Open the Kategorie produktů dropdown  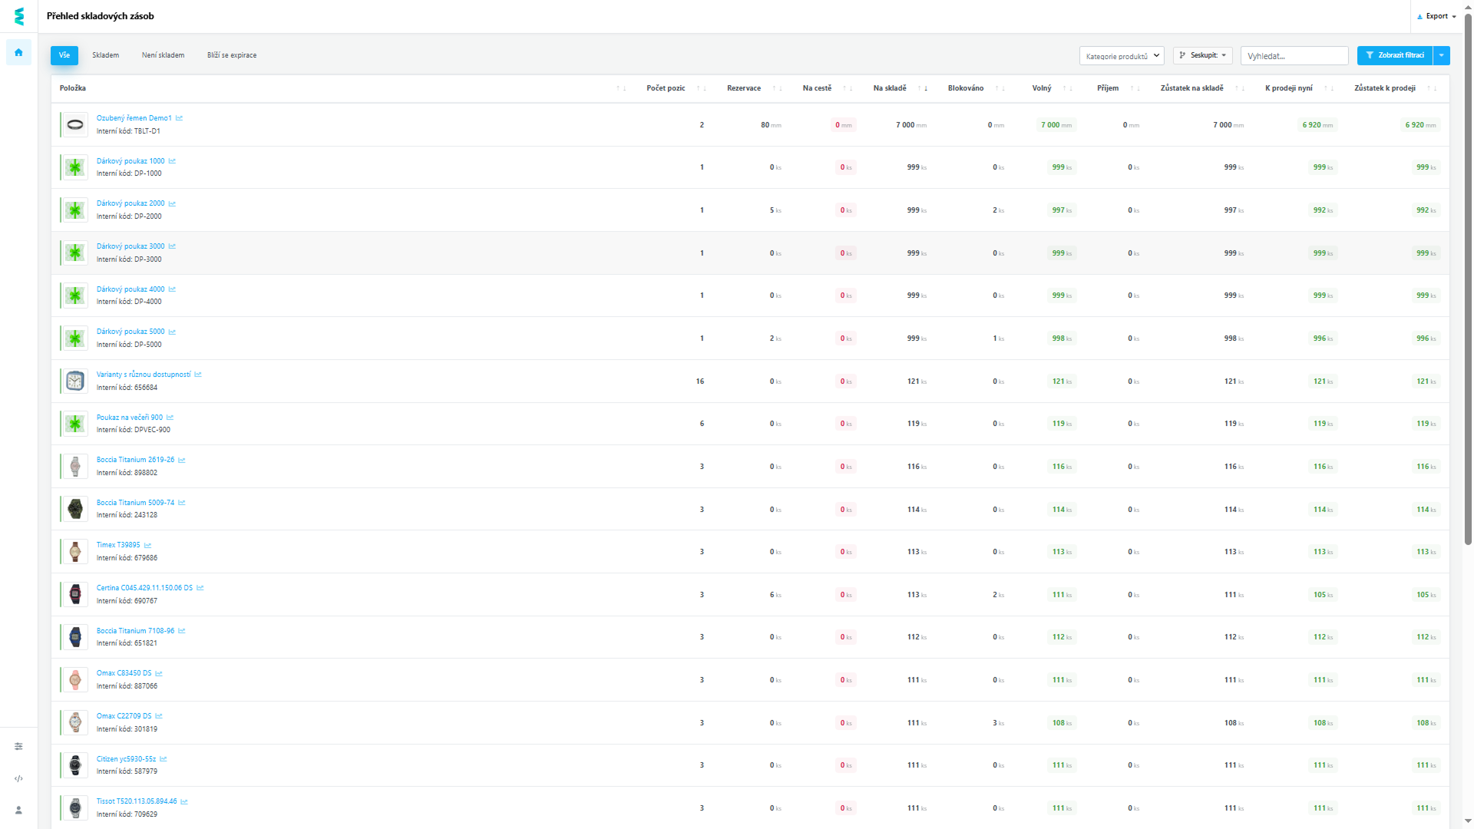1122,56
